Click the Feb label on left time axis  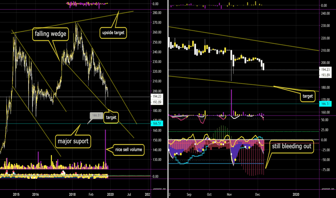pyautogui.click(x=91, y=194)
